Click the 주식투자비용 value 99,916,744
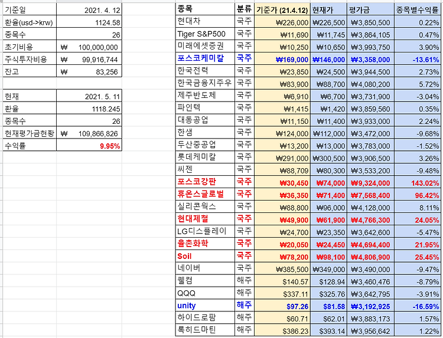 coord(89,59)
